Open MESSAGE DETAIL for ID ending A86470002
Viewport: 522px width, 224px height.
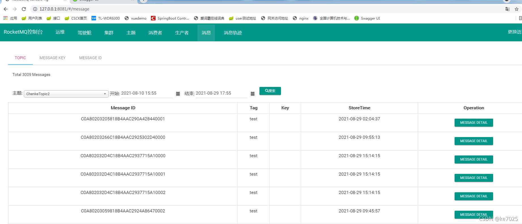tap(474, 215)
